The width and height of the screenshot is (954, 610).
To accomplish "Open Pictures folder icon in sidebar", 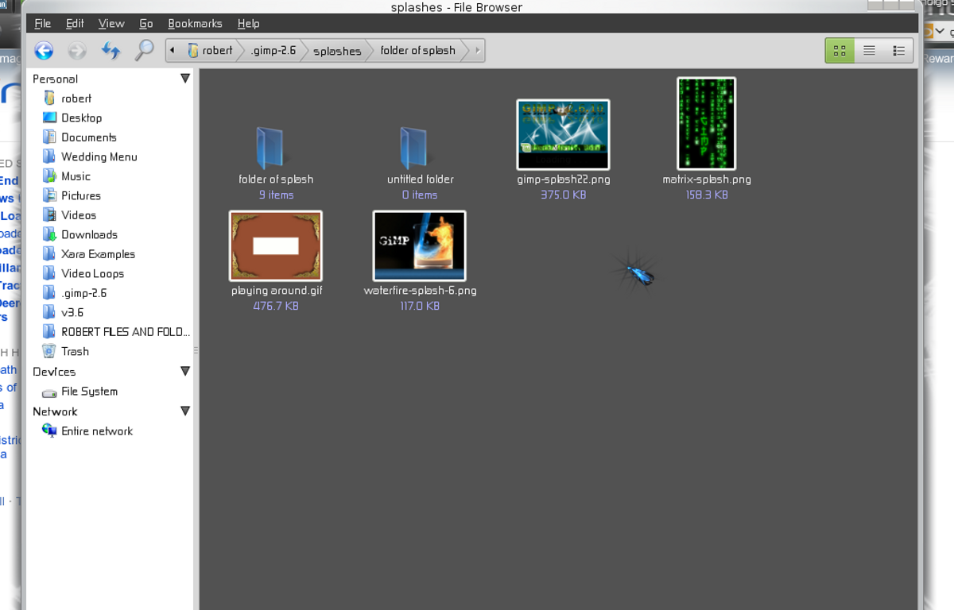I will coord(49,195).
